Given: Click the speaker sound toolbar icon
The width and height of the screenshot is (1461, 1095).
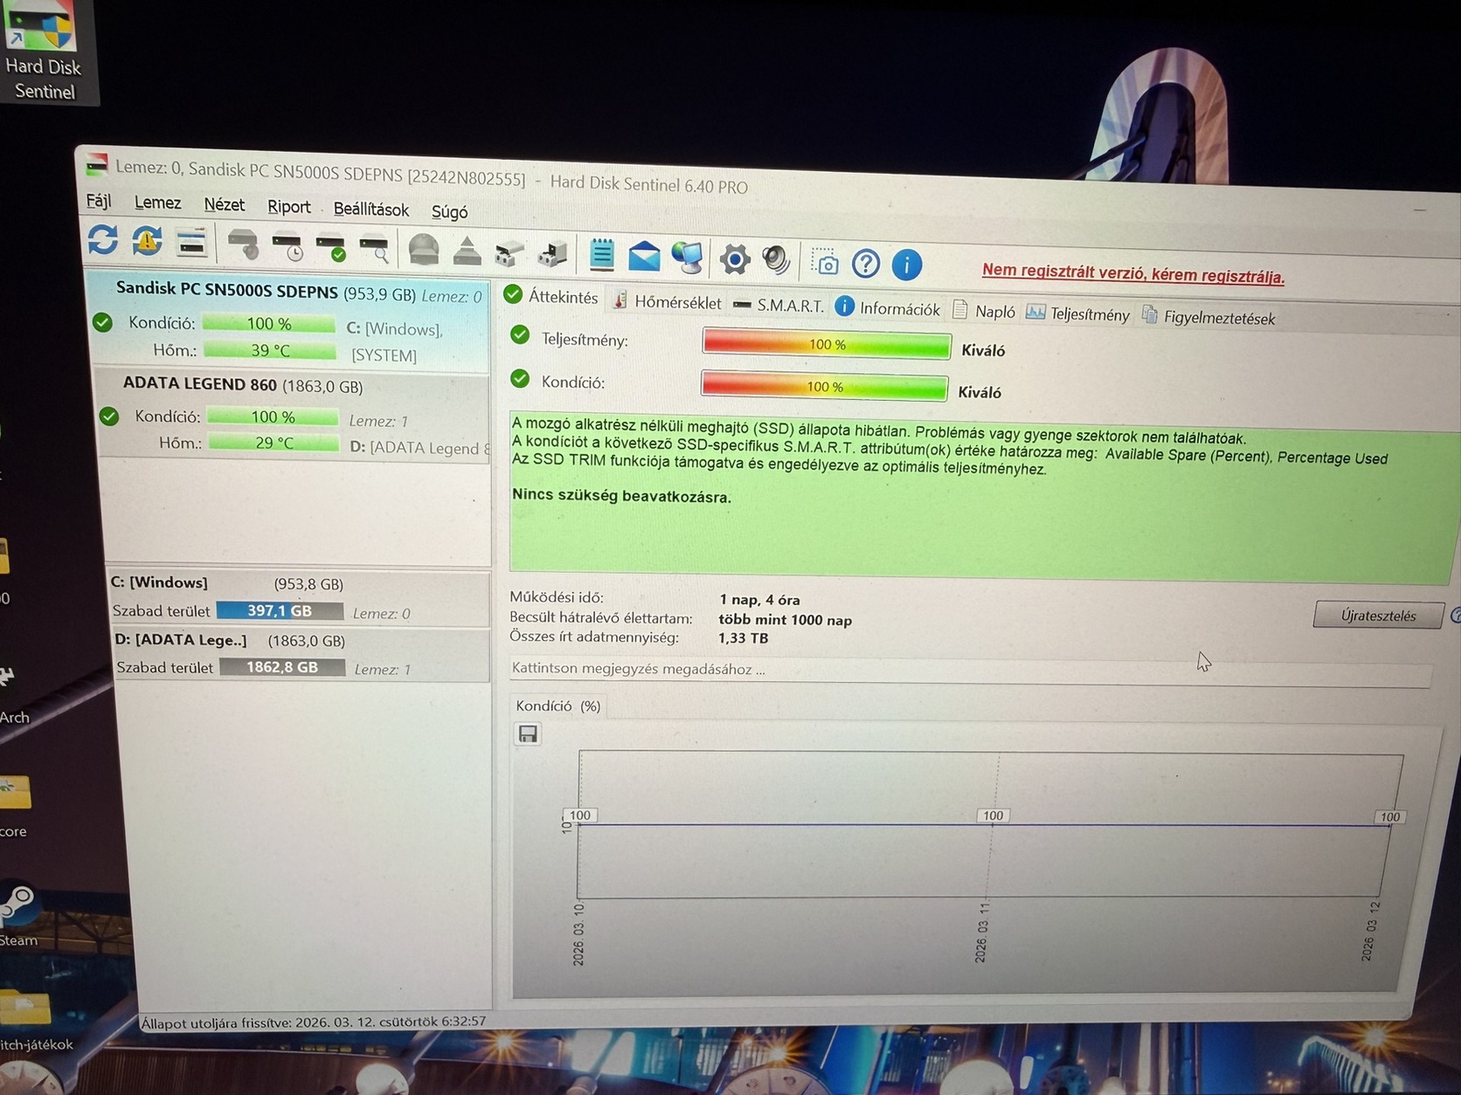Looking at the screenshot, I should 777,259.
